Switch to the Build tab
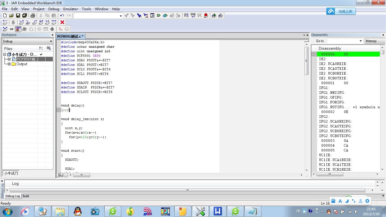The image size is (386, 217). tap(26, 196)
